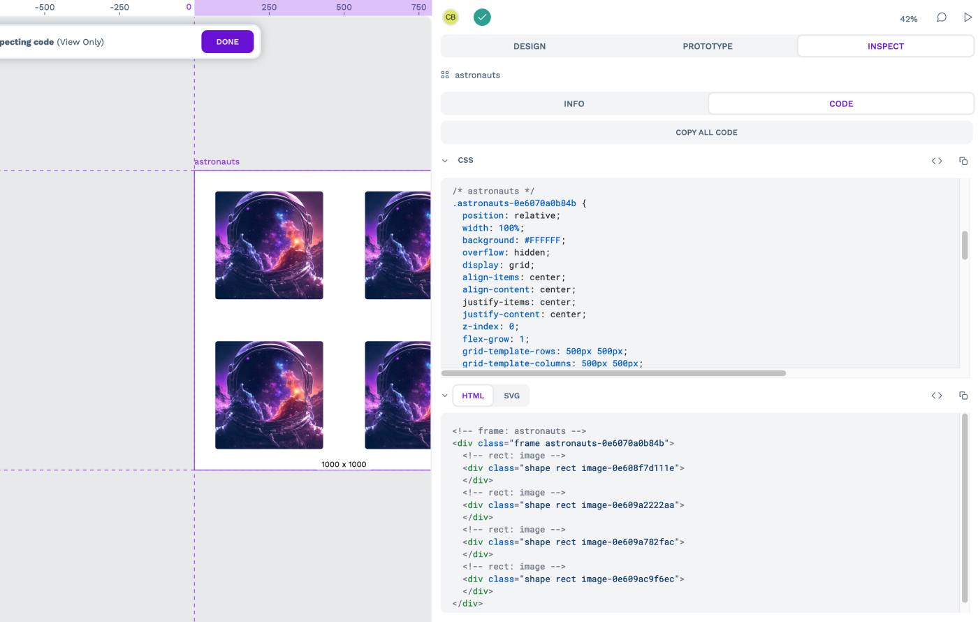
Task: Click the COPY ALL CODE button
Action: (706, 132)
